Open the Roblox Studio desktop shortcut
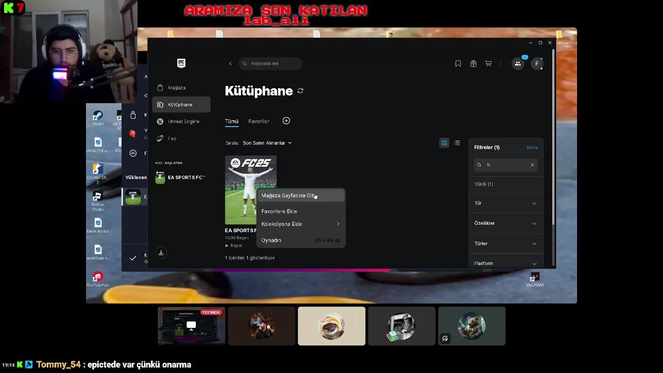This screenshot has height=373, width=663. (x=97, y=200)
